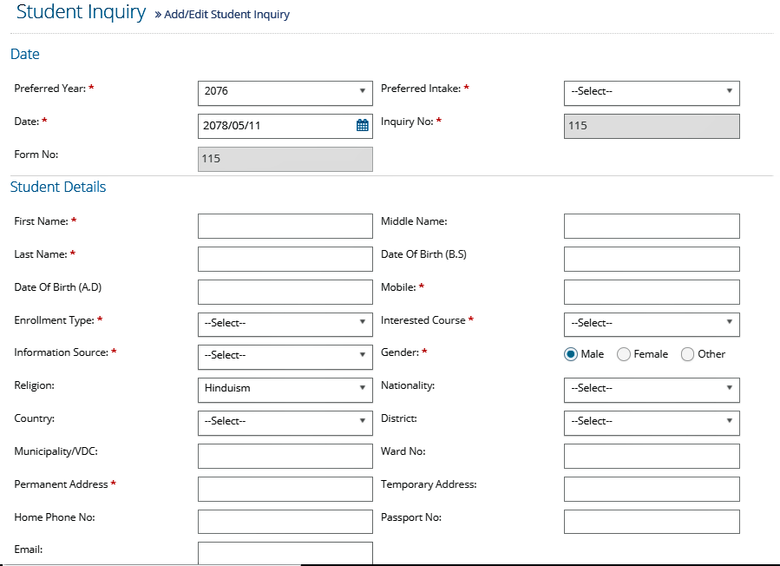
Task: Expand the Interested Course dropdown
Action: pyautogui.click(x=652, y=325)
